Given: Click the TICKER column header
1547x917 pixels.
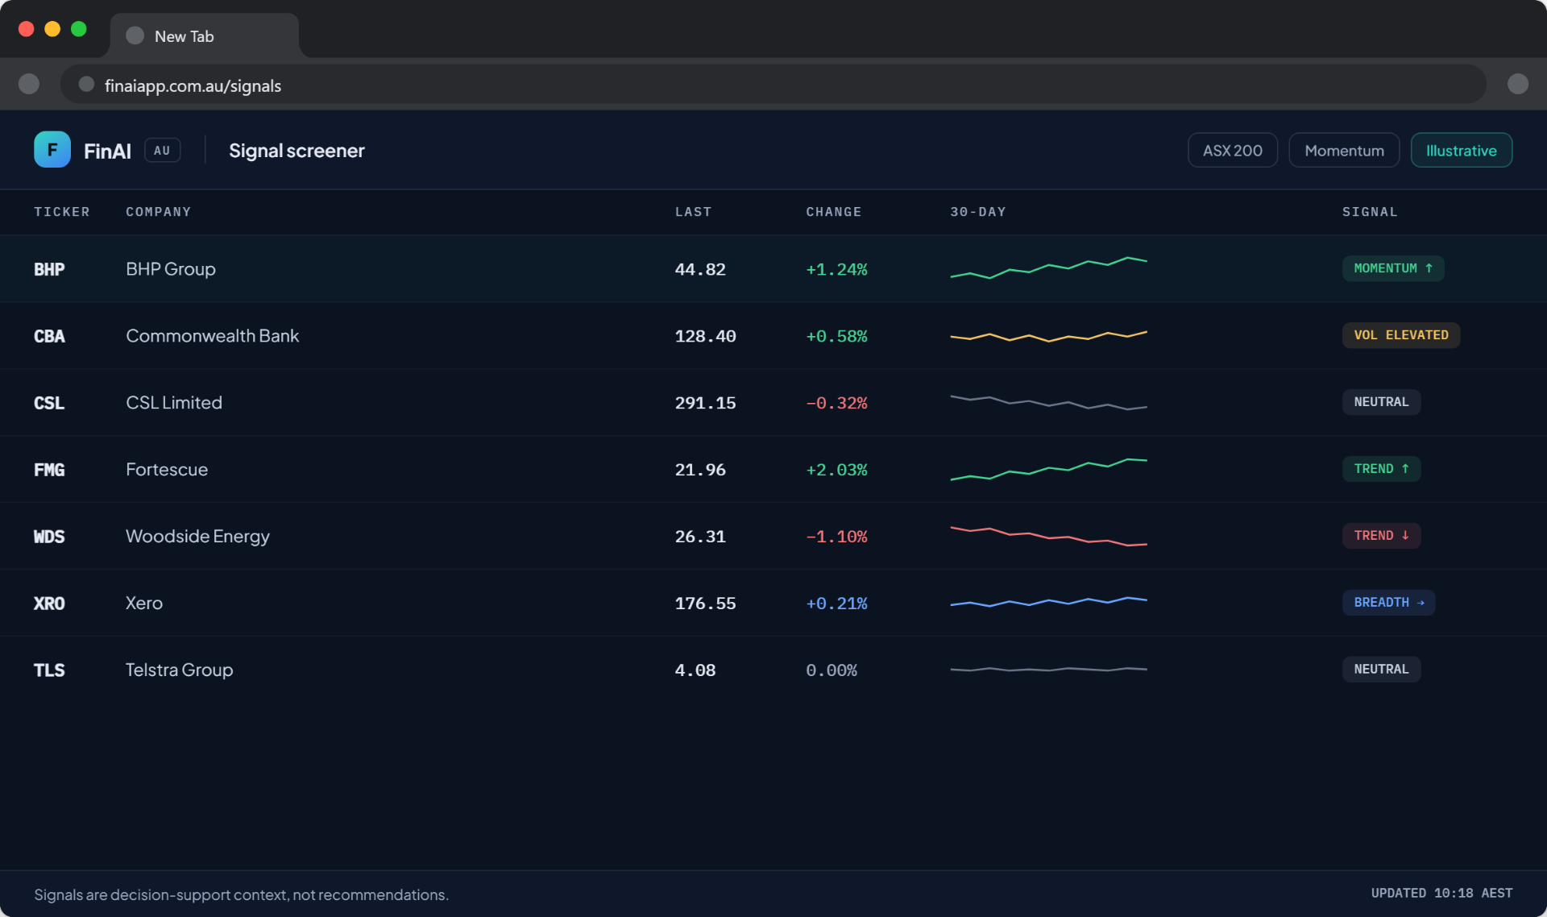Looking at the screenshot, I should tap(62, 212).
